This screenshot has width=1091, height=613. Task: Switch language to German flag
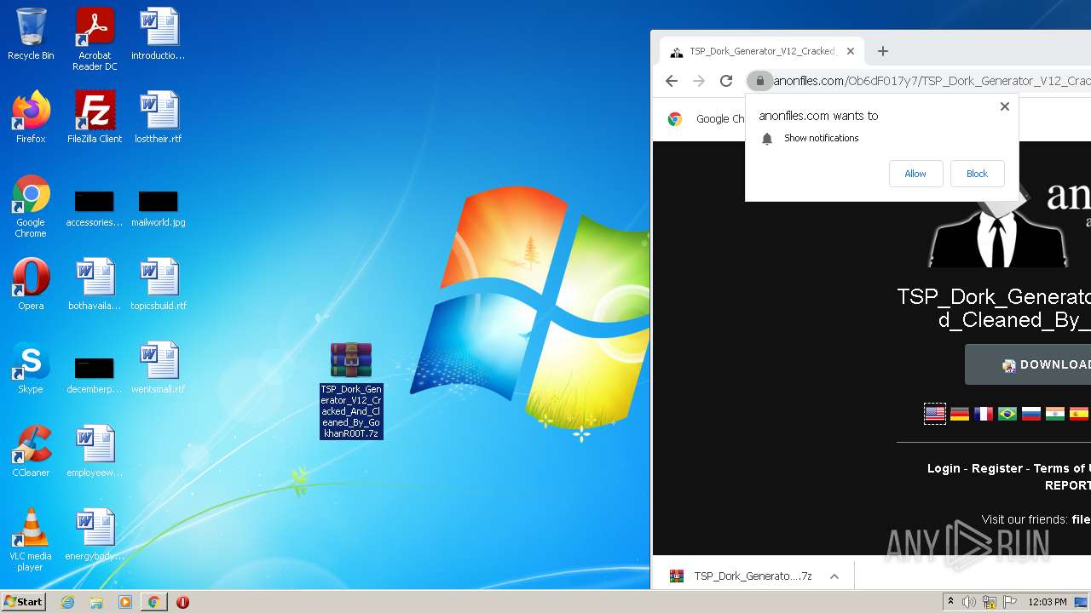[960, 414]
